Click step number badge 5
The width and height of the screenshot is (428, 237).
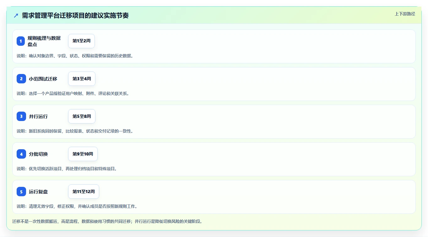[21, 192]
